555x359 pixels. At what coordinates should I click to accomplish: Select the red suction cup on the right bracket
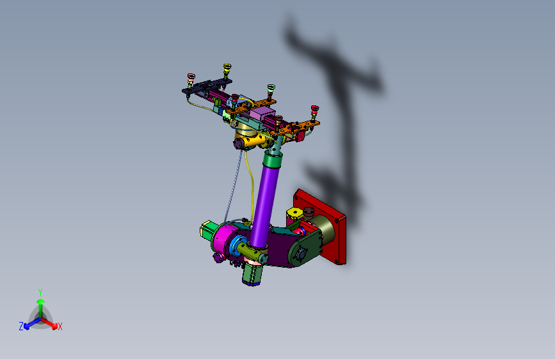pyautogui.click(x=315, y=109)
